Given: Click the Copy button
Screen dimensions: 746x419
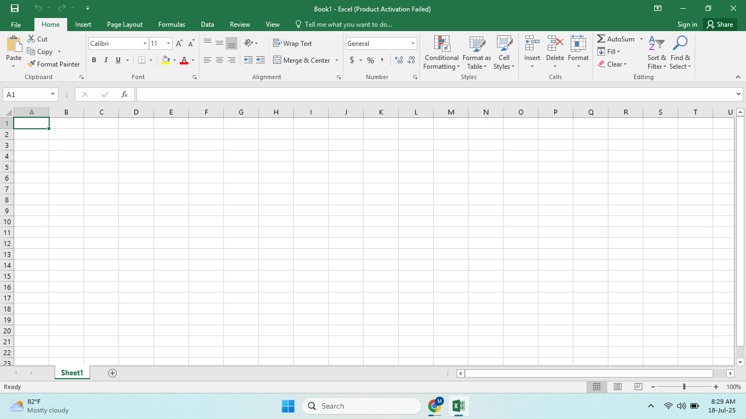Looking at the screenshot, I should (40, 52).
